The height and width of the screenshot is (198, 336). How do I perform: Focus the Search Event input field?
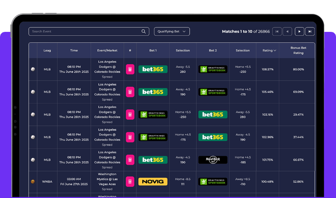click(x=89, y=31)
